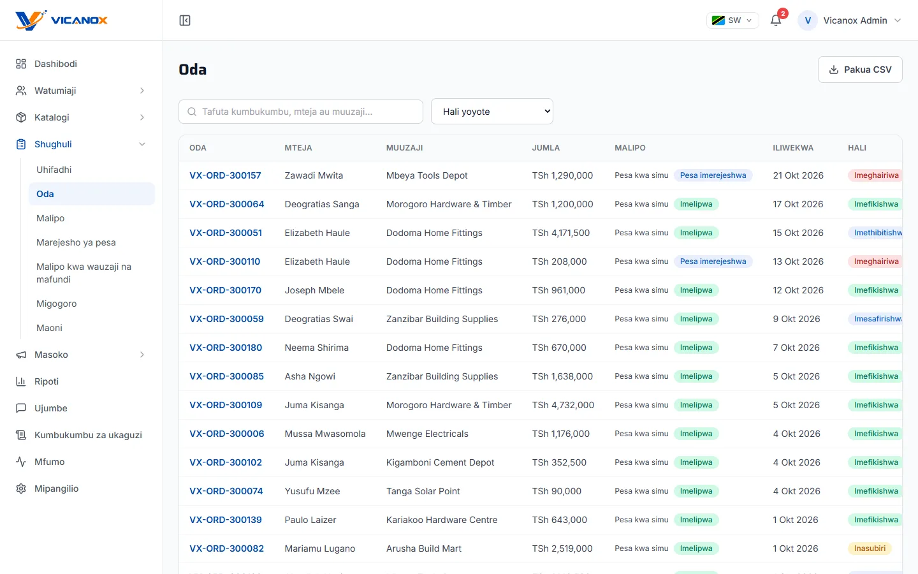Open order VX-ORD-300109
918x574 pixels.
coord(226,405)
